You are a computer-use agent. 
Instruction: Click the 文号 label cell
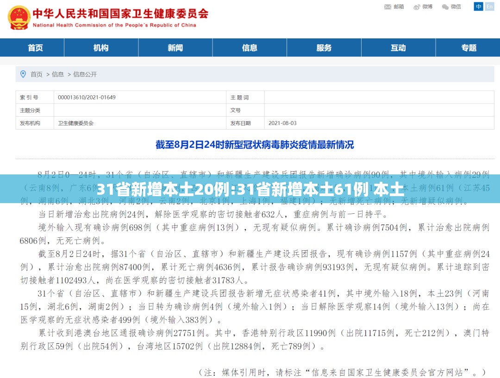point(245,110)
